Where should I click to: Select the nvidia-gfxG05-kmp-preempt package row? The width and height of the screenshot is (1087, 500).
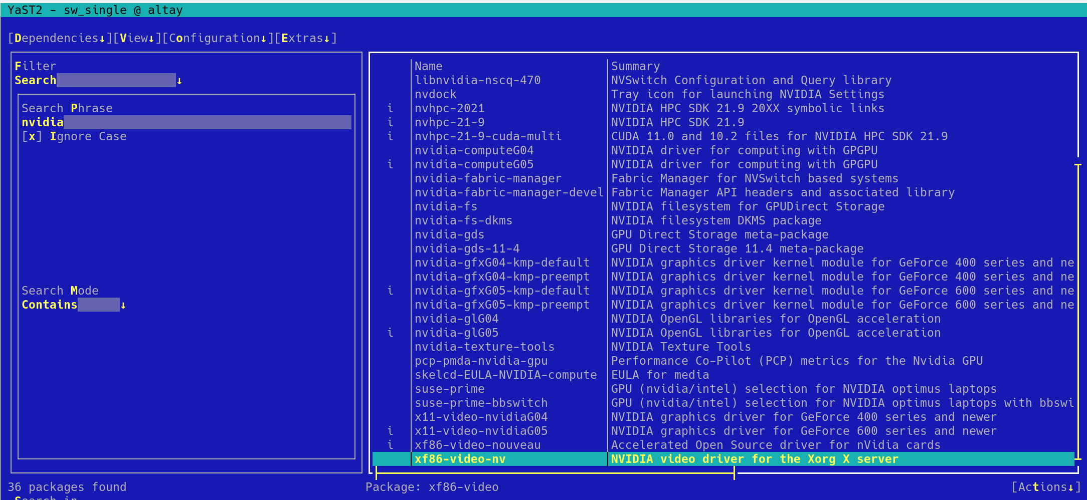point(723,305)
